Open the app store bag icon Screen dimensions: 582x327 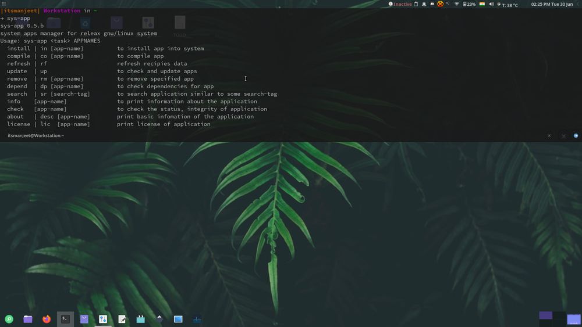(x=84, y=319)
